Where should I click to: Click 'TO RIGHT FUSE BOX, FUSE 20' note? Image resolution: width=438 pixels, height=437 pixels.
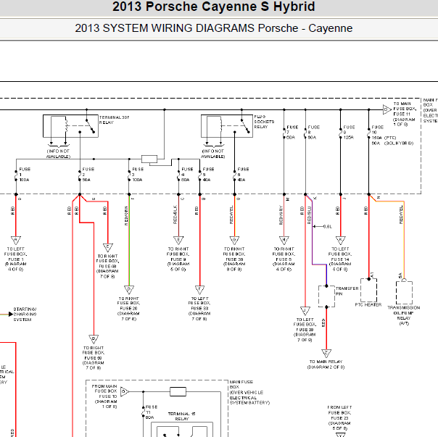point(129,309)
